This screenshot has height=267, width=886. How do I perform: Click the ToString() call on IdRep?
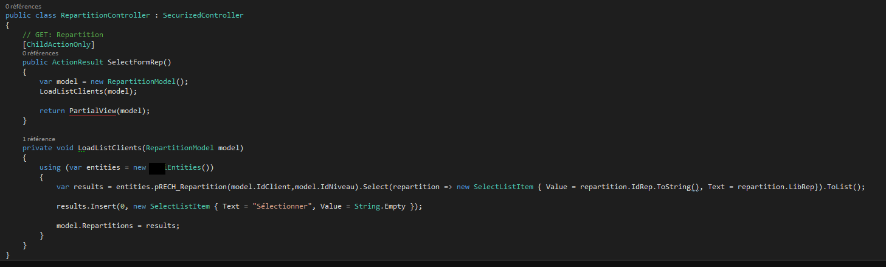679,187
